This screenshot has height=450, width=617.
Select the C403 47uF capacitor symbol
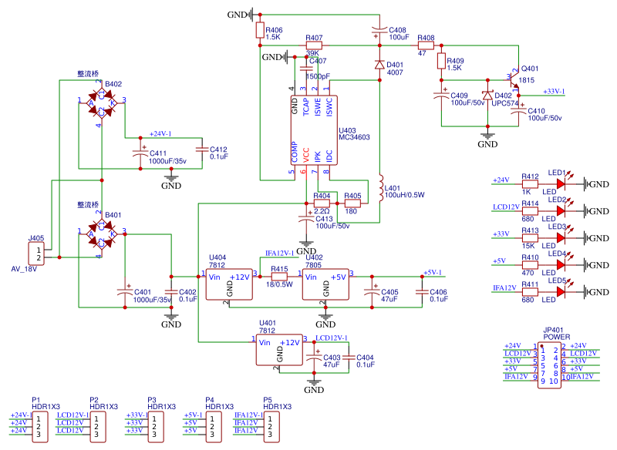tap(314, 358)
